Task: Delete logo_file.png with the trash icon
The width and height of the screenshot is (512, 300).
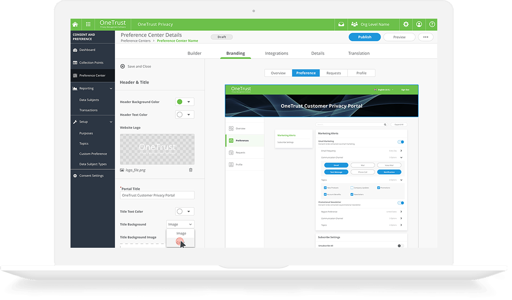Action: coord(191,170)
